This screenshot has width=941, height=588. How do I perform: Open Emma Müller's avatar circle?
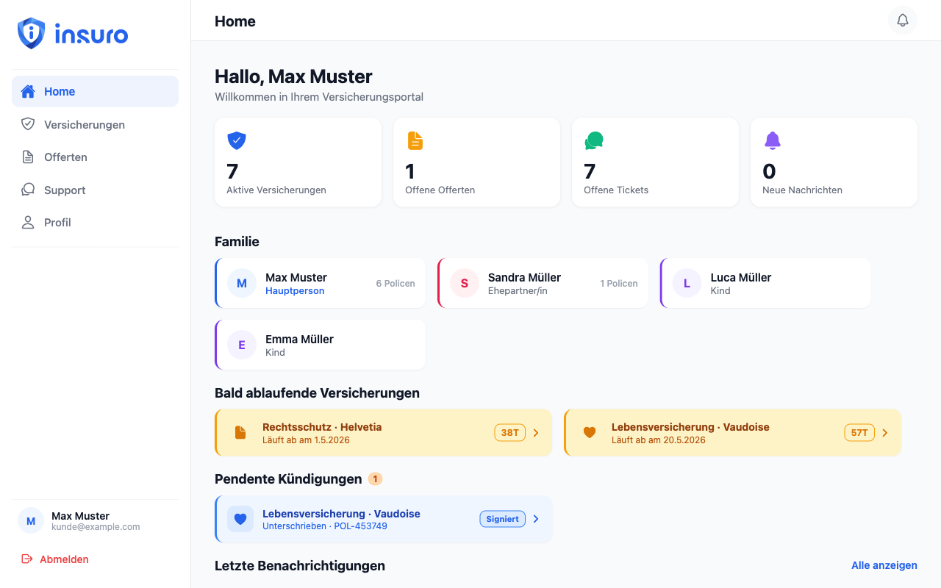(242, 345)
